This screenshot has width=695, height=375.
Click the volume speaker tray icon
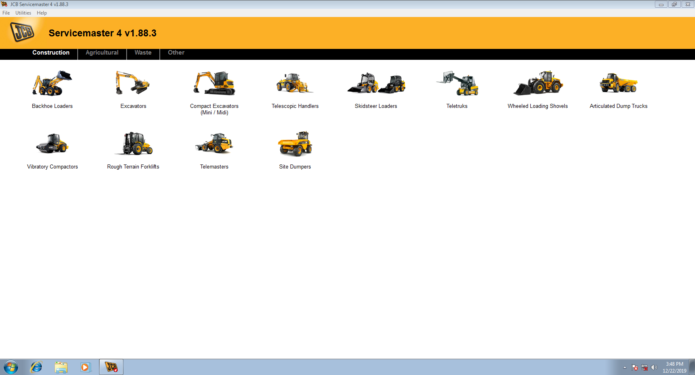654,367
